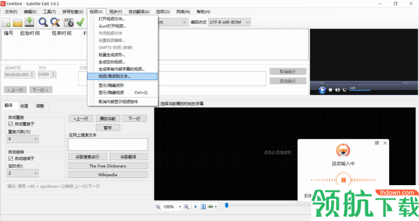The width and height of the screenshot is (419, 221).
Task: Open the 帮助(H) menu
Action: point(204,12)
